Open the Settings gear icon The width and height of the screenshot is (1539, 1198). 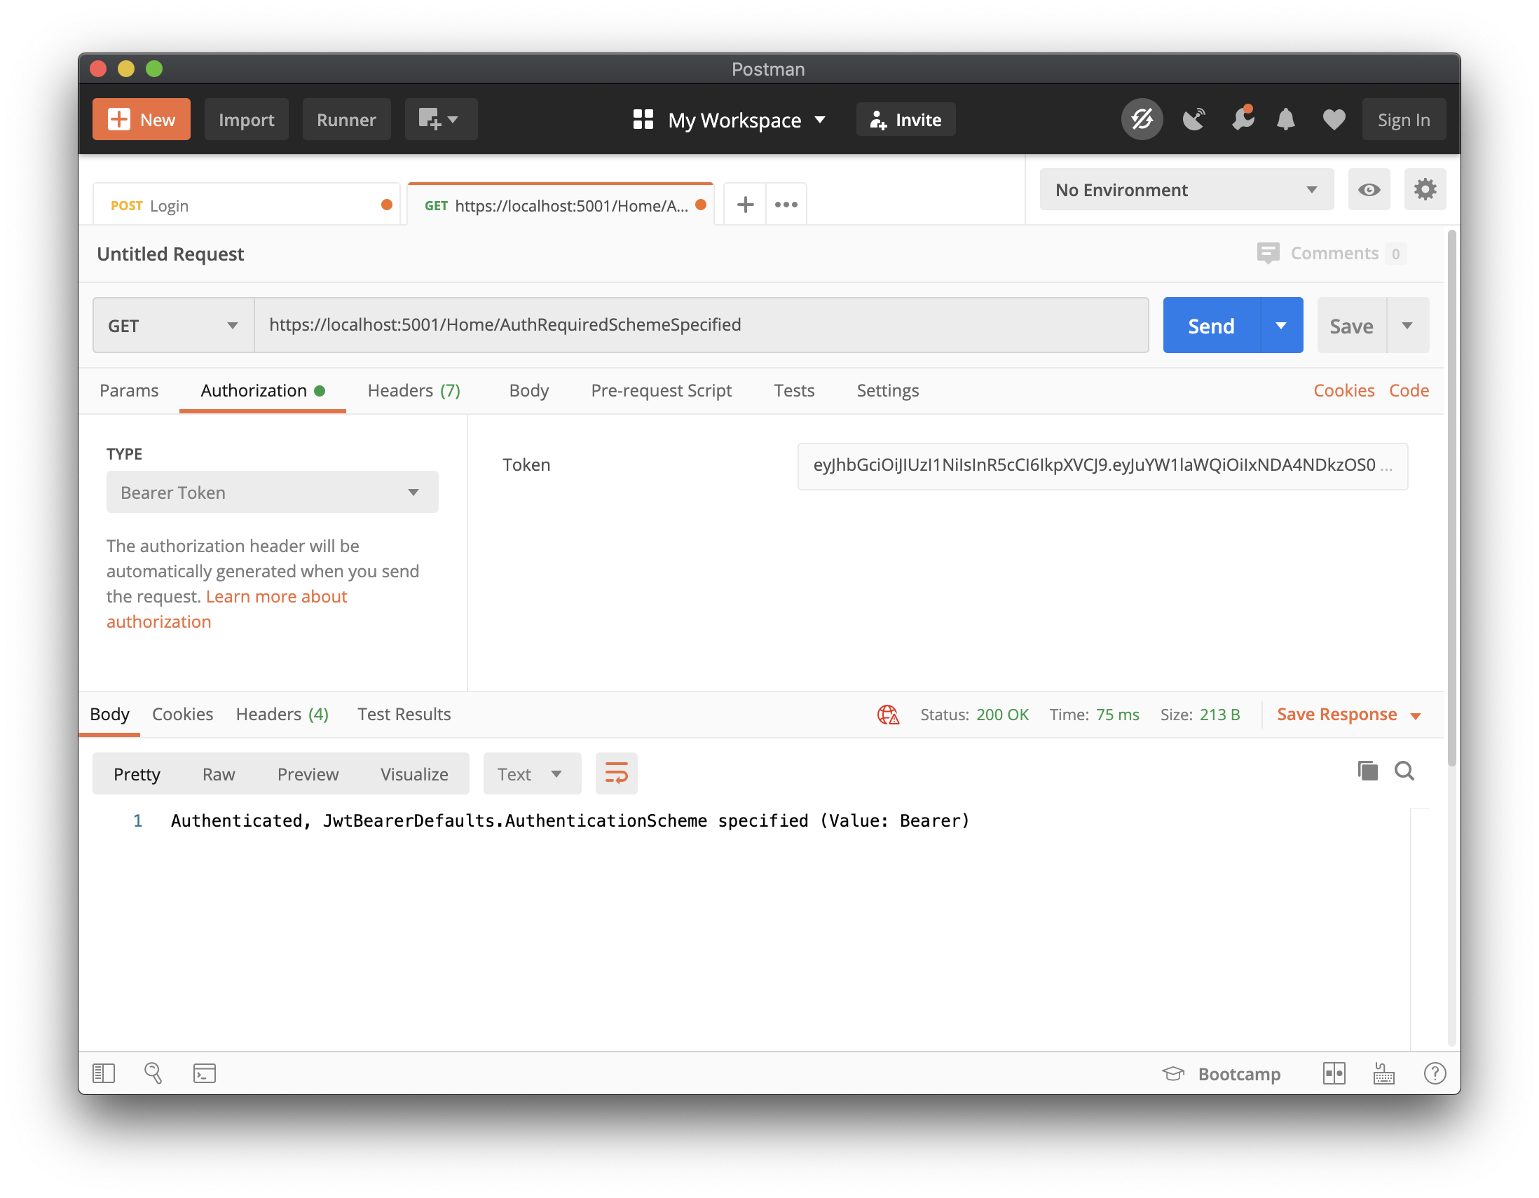tap(1425, 189)
